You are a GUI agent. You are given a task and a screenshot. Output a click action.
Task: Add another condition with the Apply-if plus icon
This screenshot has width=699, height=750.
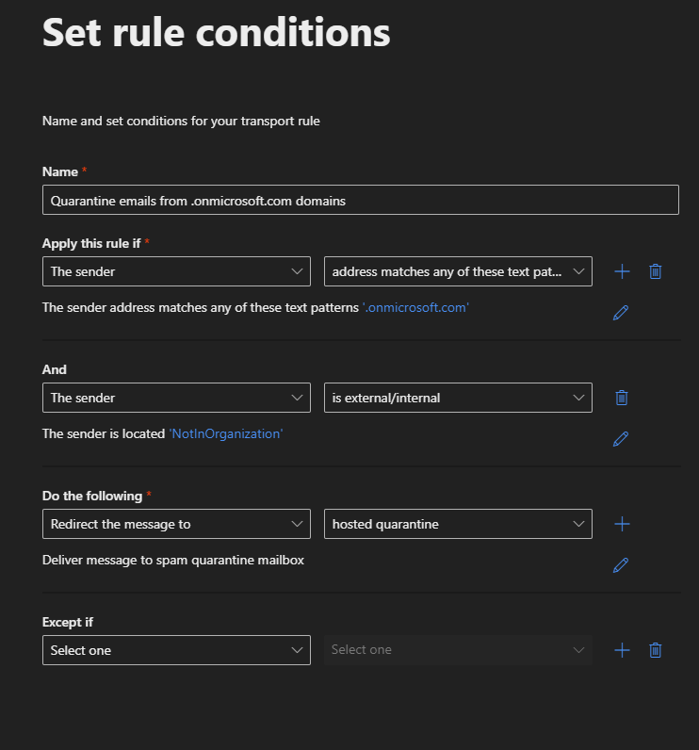(x=622, y=271)
